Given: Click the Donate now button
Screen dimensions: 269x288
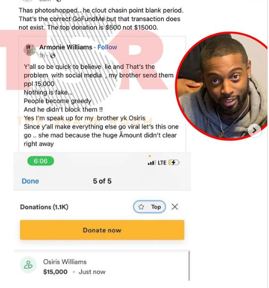Looking at the screenshot, I should pyautogui.click(x=102, y=230).
